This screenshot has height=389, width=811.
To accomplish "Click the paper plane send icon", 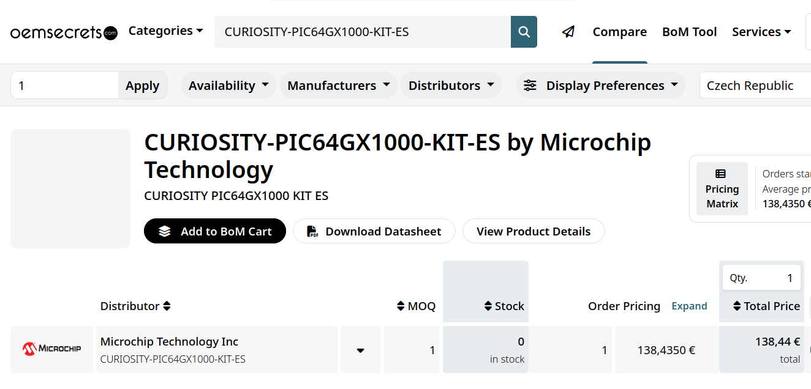I will click(568, 32).
